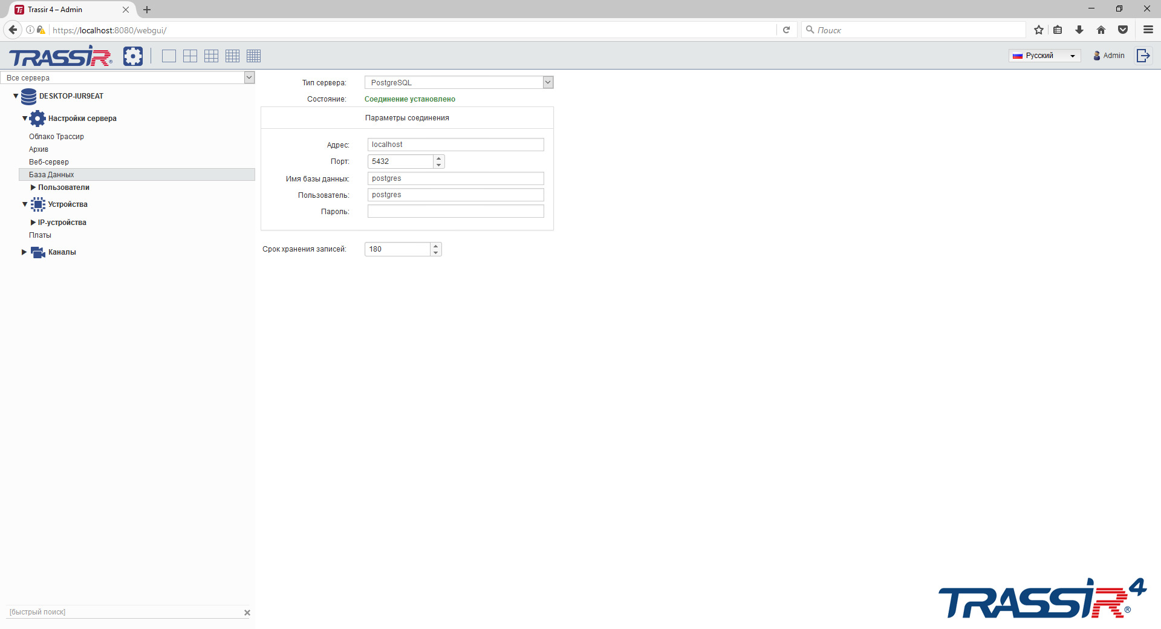Open the settings gear icon
The image size is (1161, 629).
pyautogui.click(x=133, y=56)
